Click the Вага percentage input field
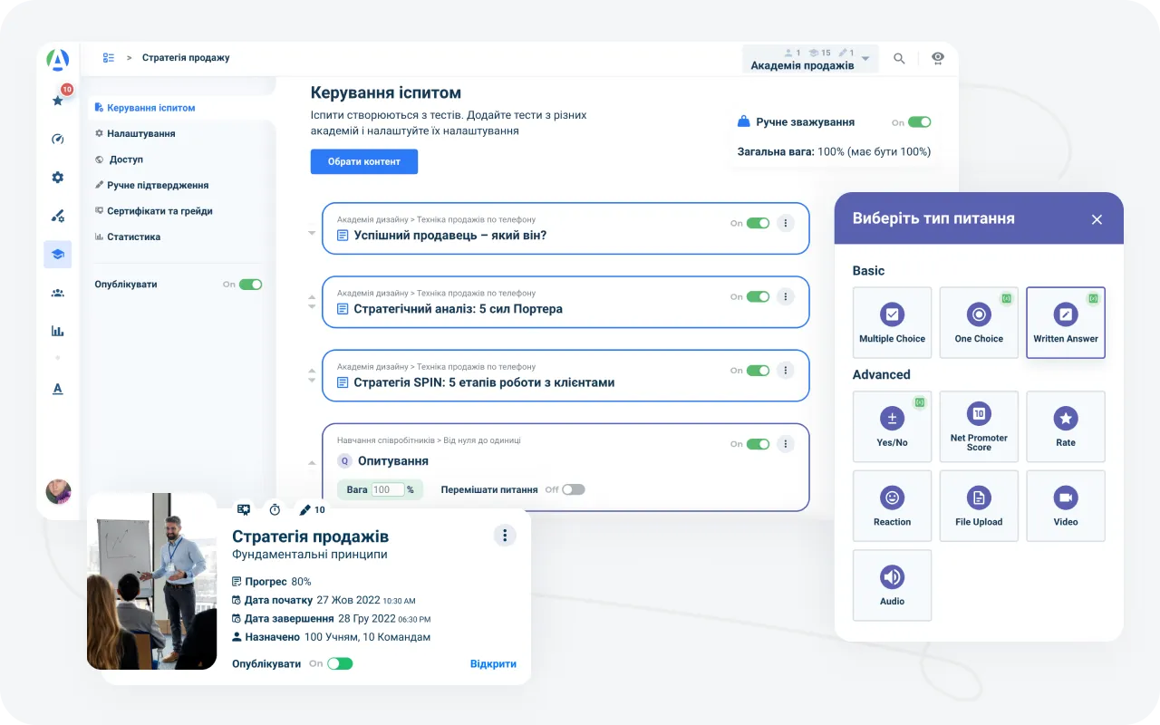 click(x=388, y=488)
